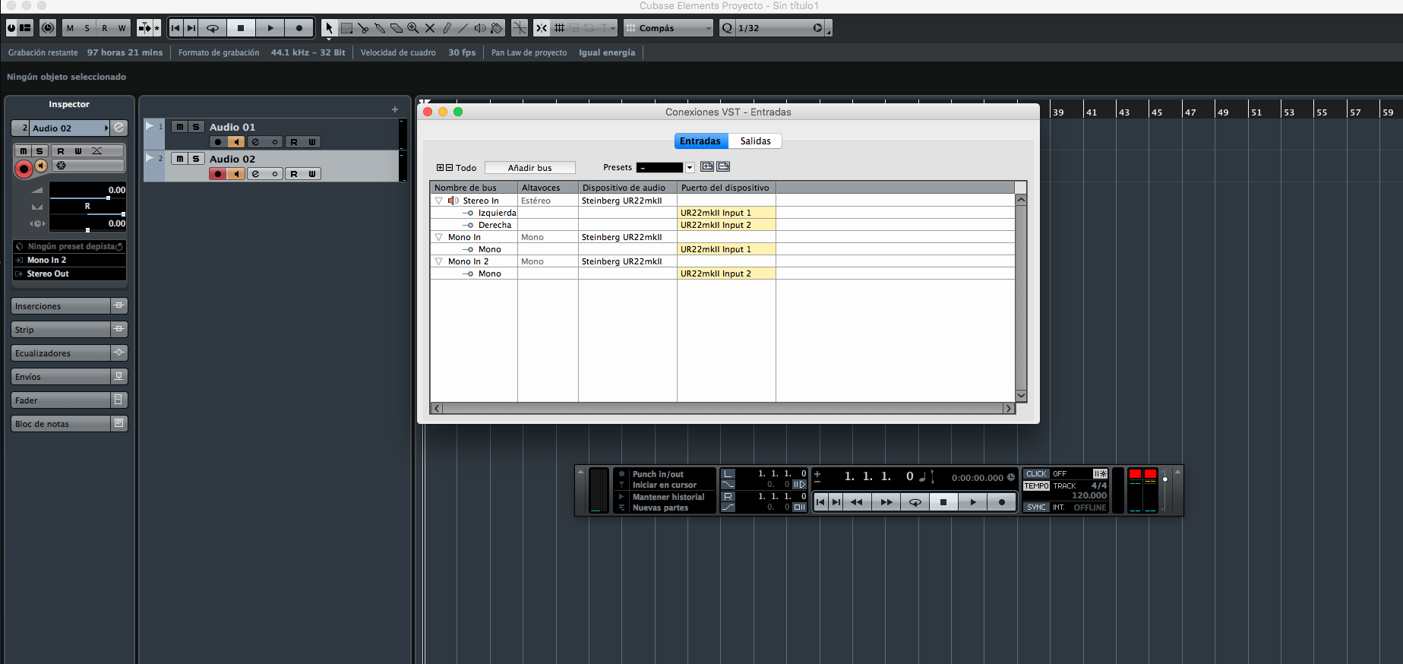Open Edit Channel Settings for Audio 02 track
This screenshot has height=664, width=1403.
tap(255, 174)
